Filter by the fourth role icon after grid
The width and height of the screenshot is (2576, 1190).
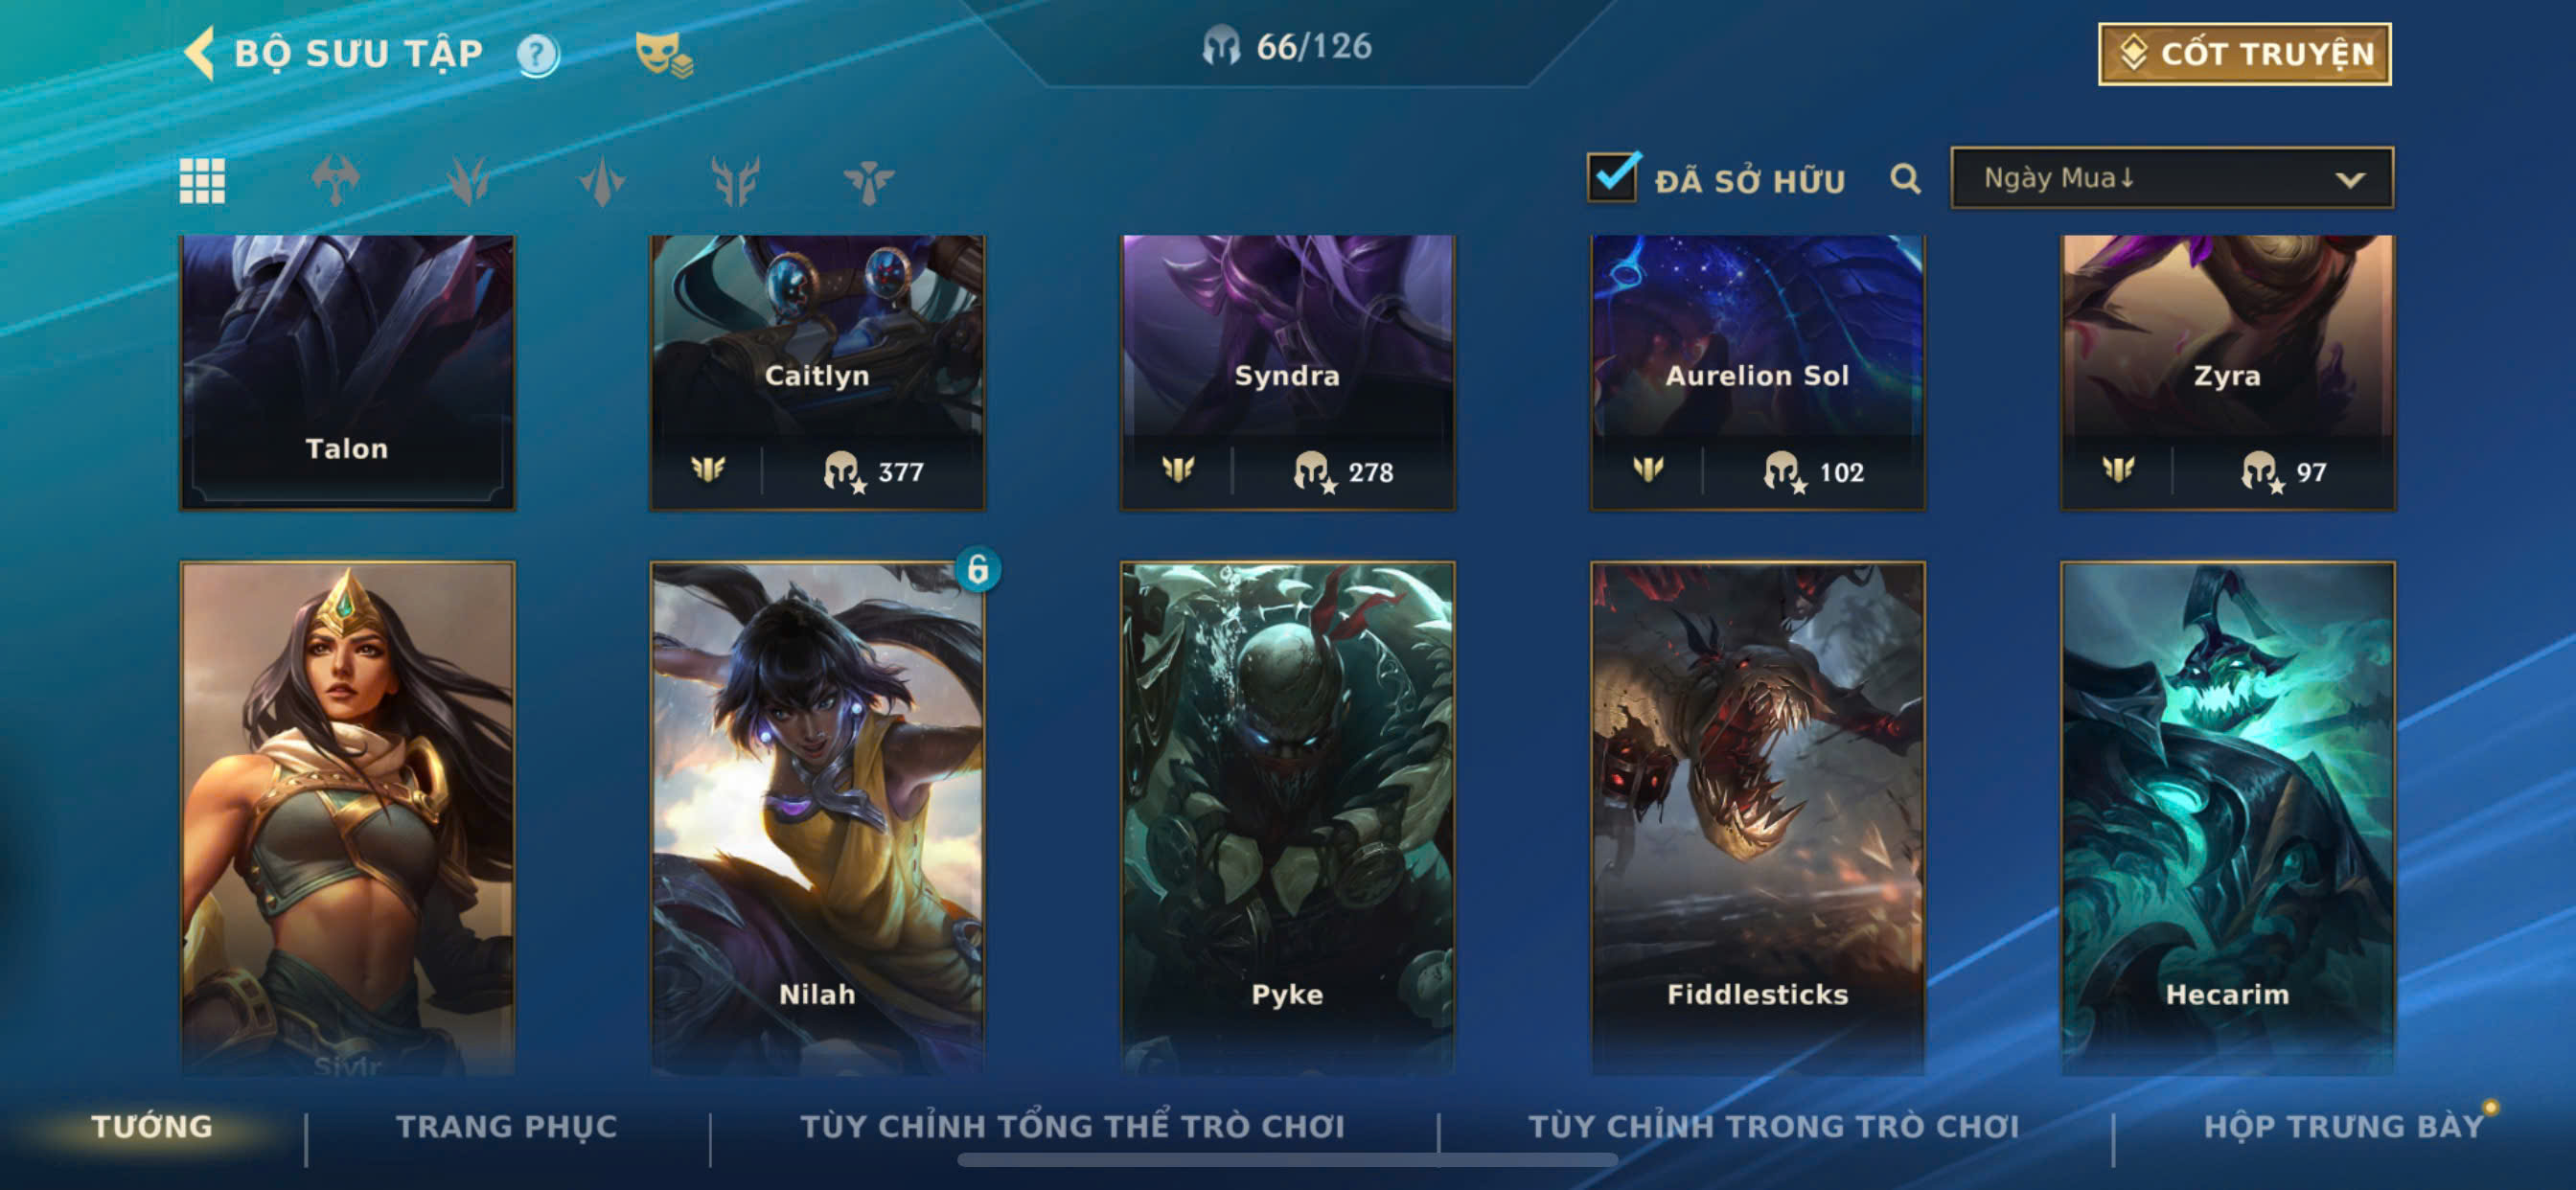coord(735,181)
